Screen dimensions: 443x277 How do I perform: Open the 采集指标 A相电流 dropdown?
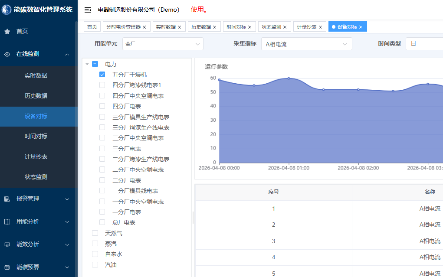click(x=306, y=44)
